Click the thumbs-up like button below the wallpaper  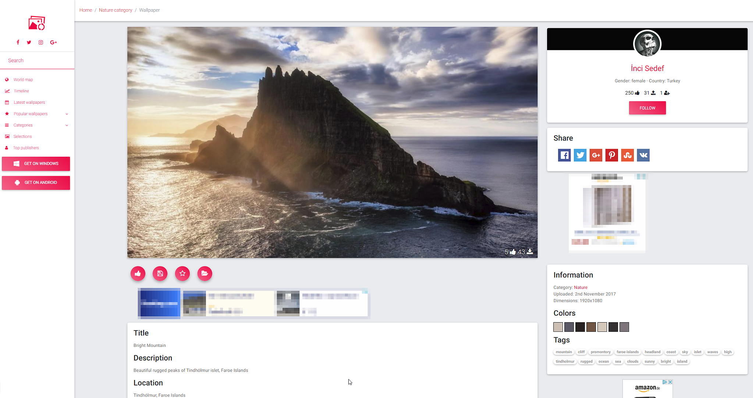click(138, 273)
